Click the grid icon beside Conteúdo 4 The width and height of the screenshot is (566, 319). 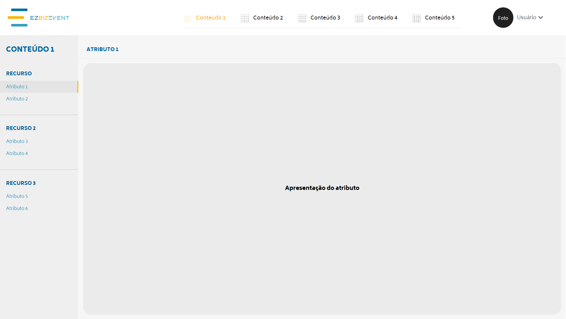(x=359, y=18)
